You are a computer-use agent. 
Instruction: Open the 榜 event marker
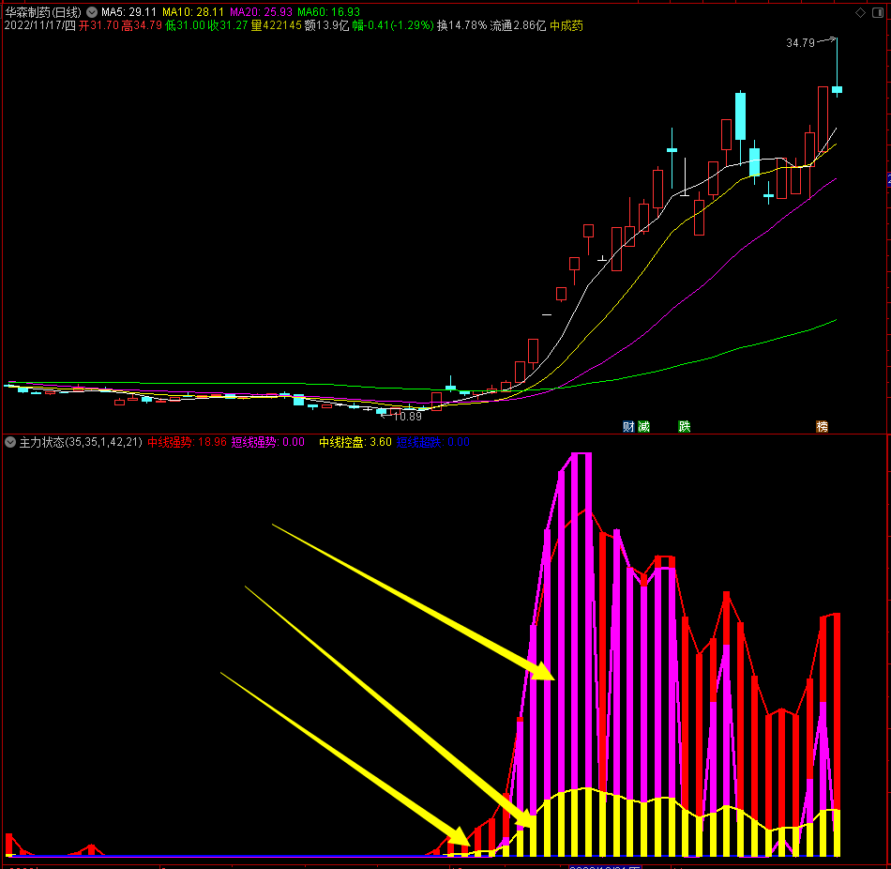(822, 427)
